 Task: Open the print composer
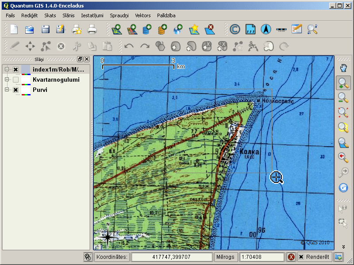tap(77, 29)
